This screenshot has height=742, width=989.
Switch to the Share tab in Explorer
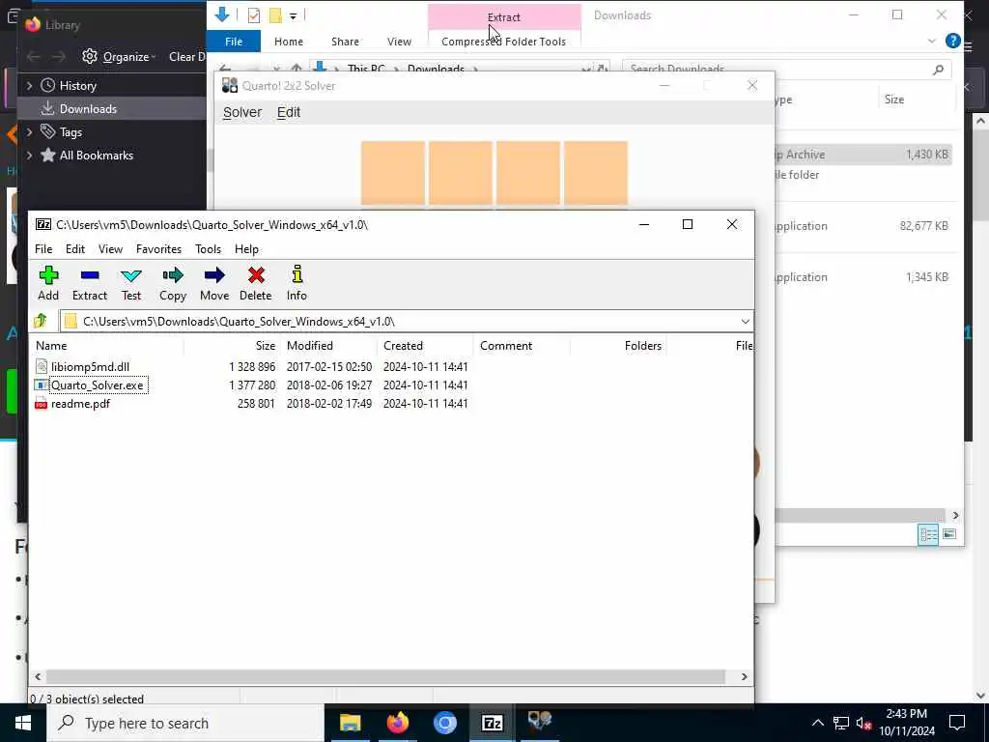[x=345, y=42]
